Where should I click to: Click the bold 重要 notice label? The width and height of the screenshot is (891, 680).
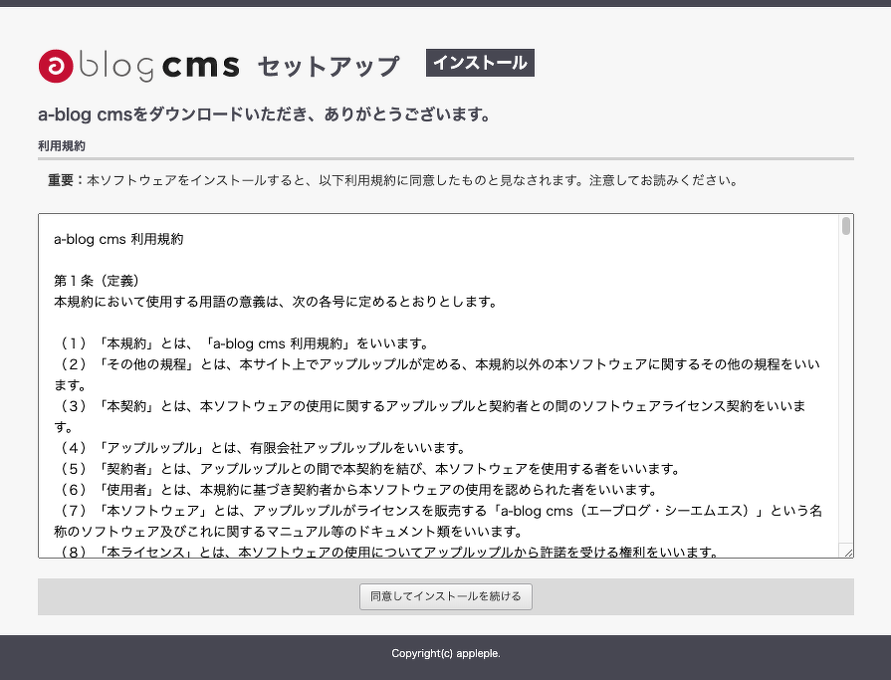point(66,181)
